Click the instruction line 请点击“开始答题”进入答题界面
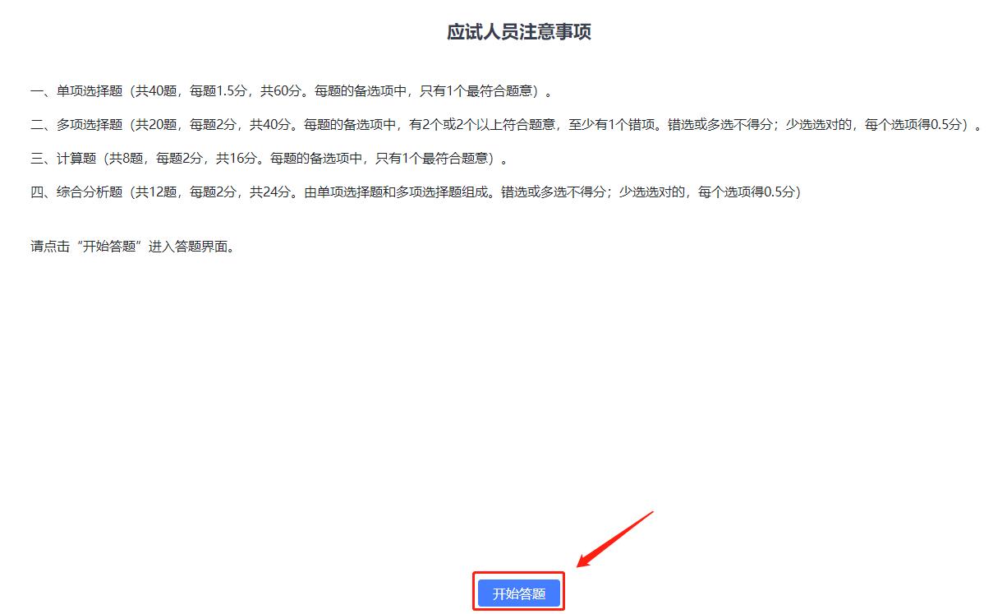Screen dimensions: 1007x614 click(x=133, y=247)
